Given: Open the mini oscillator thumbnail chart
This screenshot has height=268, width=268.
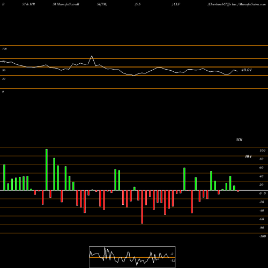Looking at the screenshot, I should (132, 257).
